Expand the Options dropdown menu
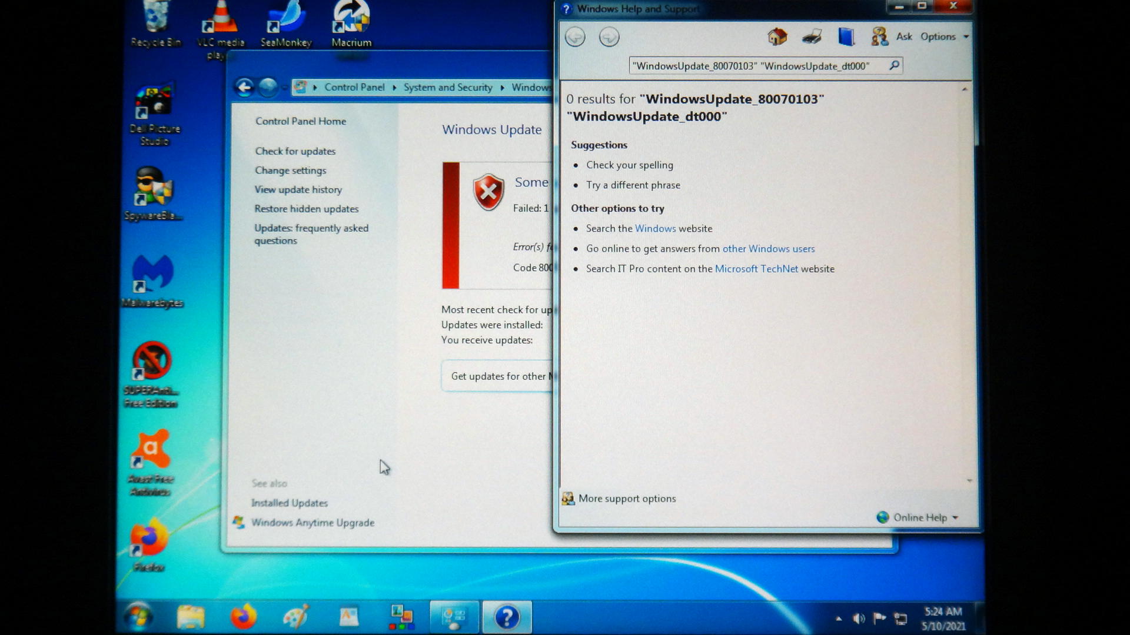Image resolution: width=1130 pixels, height=635 pixels. (x=944, y=36)
